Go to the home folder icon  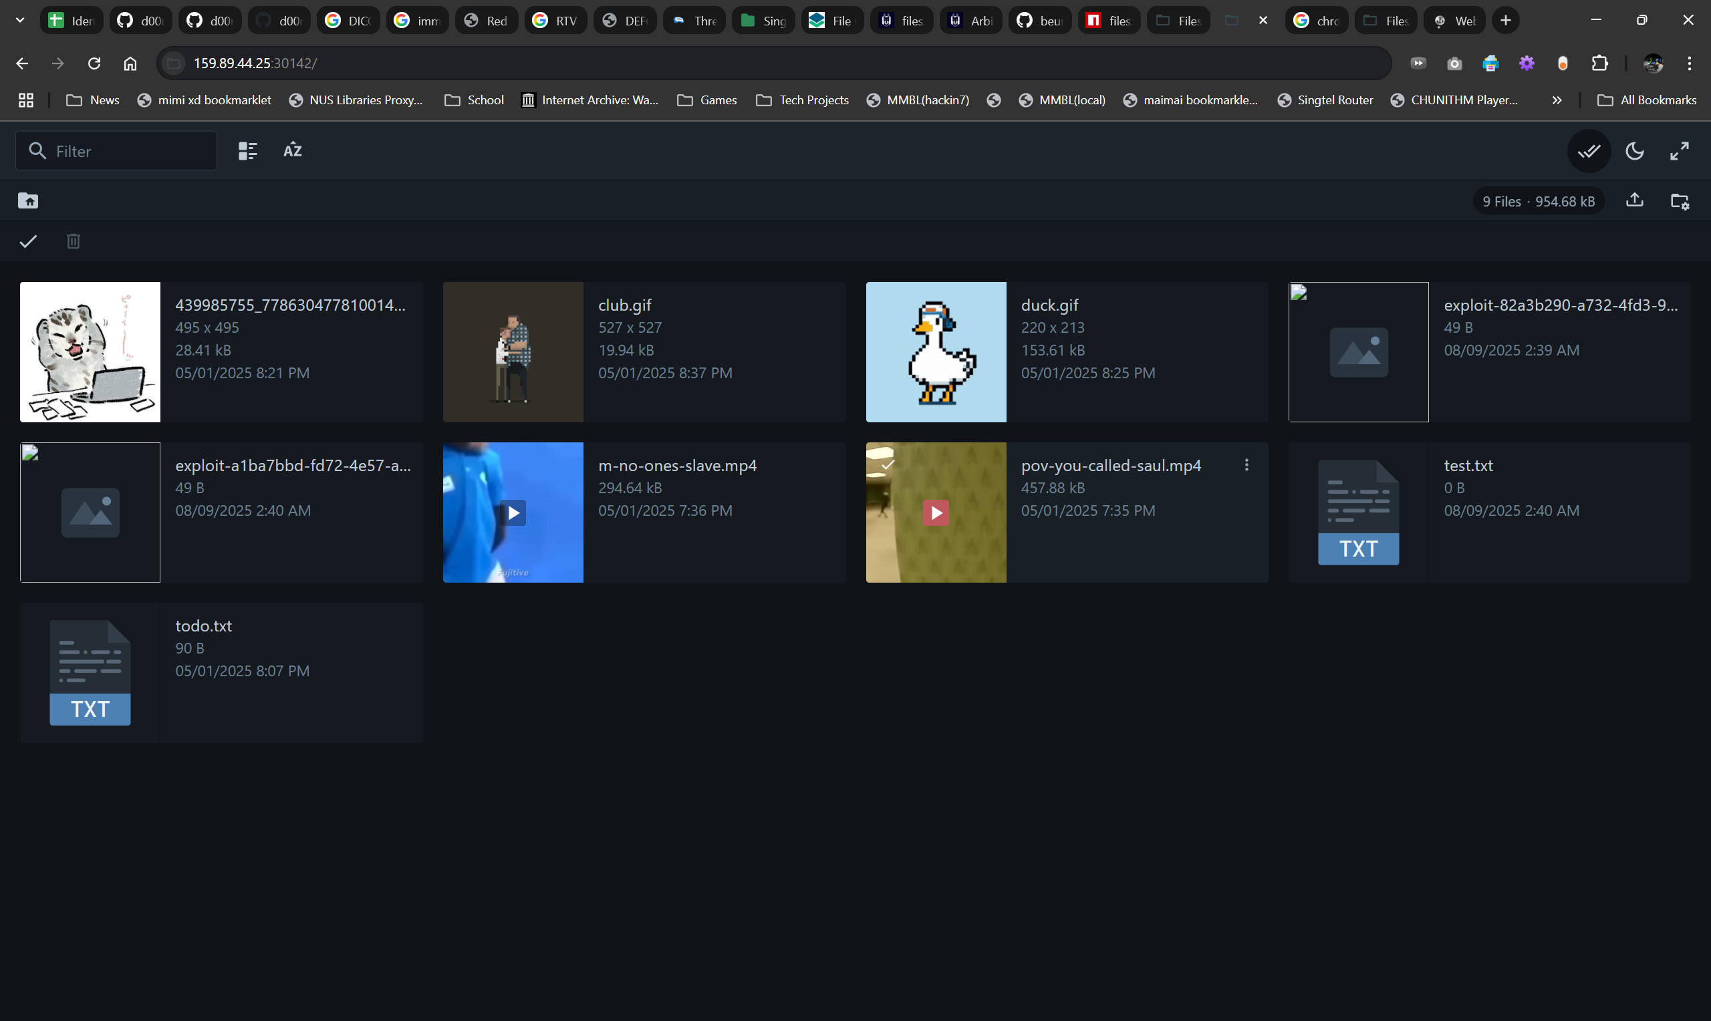(28, 201)
